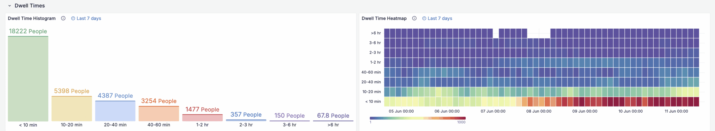This screenshot has height=131, width=715.
Task: Open the Dwell Times row title
Action: point(30,6)
